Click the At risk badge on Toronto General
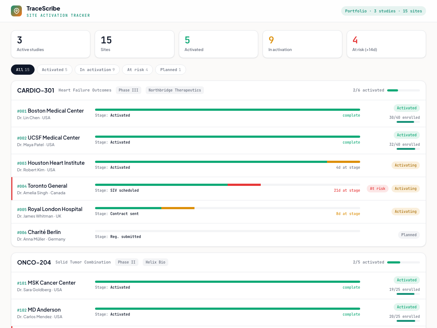437x328 pixels. pos(378,188)
